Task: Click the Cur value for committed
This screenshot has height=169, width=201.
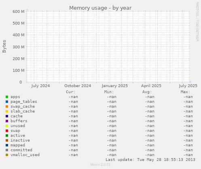Action: coord(73,150)
